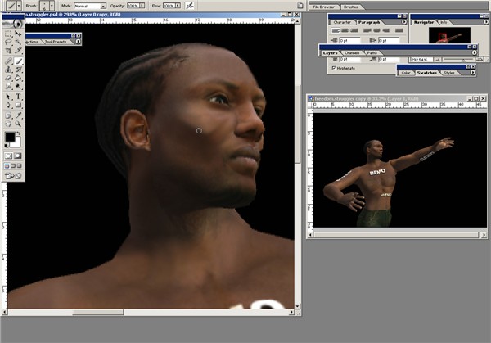
Task: Select the Notes tool
Action: [x=8, y=115]
